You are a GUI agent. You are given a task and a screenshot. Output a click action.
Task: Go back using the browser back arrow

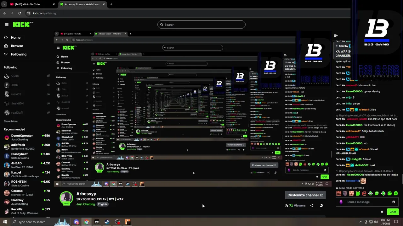click(4, 13)
